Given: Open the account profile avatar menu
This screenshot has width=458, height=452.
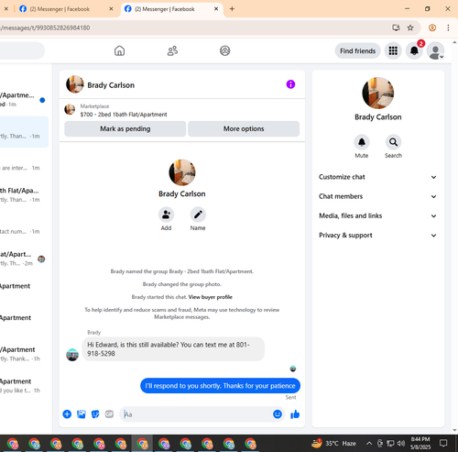Looking at the screenshot, I should coord(435,50).
